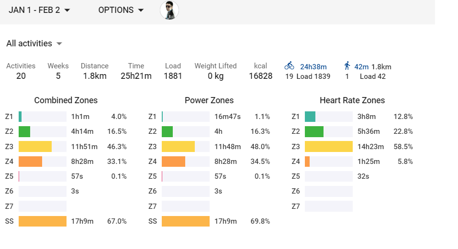Viewport: 458px width, 249px height.
Task: Click the cycling bike icon
Action: pos(289,66)
